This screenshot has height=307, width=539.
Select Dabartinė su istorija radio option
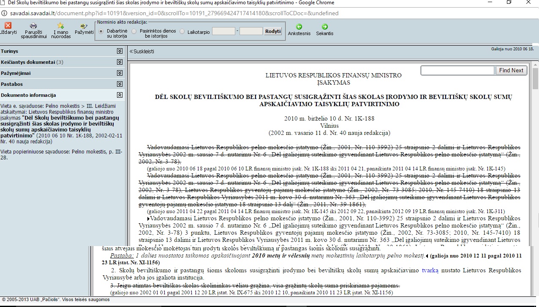coord(101,31)
